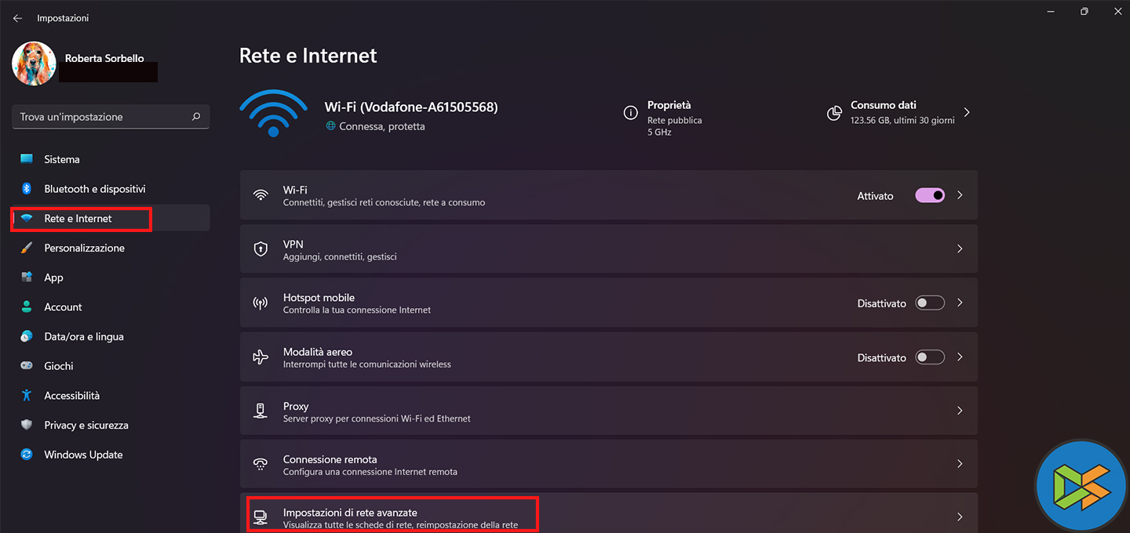Click the Proprietà info icon

tap(630, 113)
